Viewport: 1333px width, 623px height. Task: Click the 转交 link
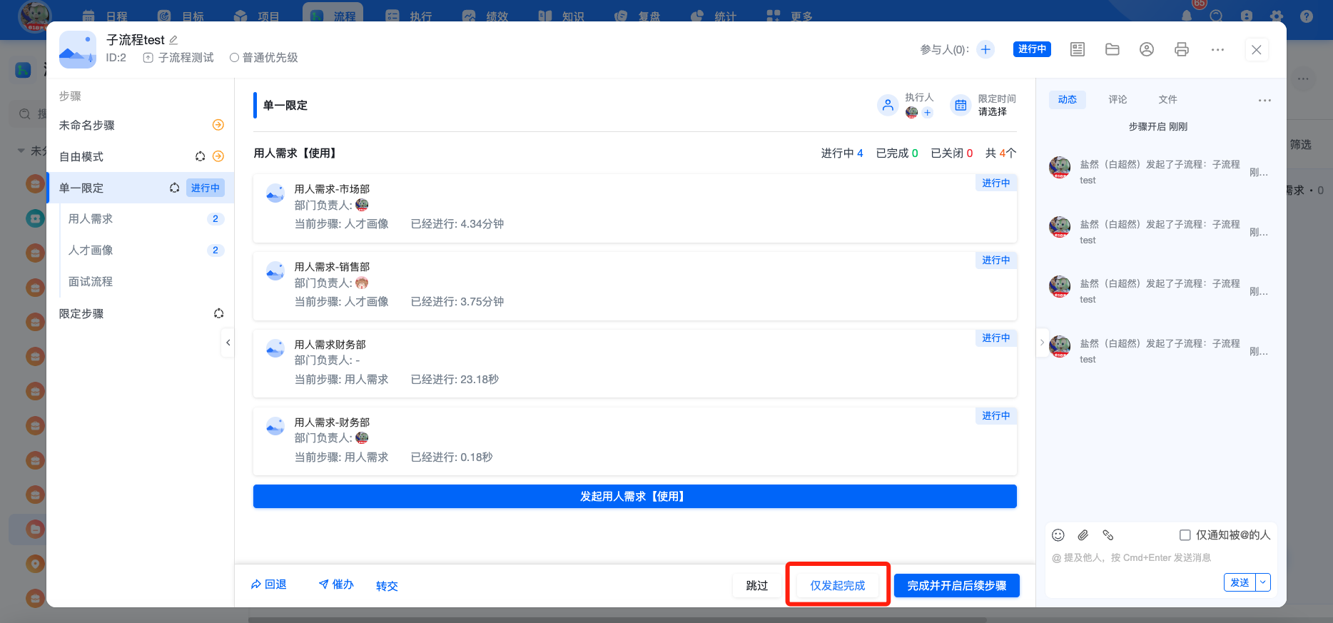pos(387,586)
